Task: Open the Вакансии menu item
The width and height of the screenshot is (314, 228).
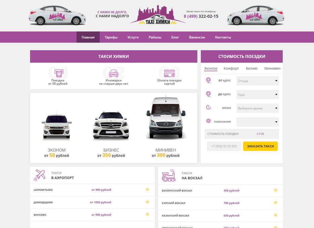Action: click(197, 37)
